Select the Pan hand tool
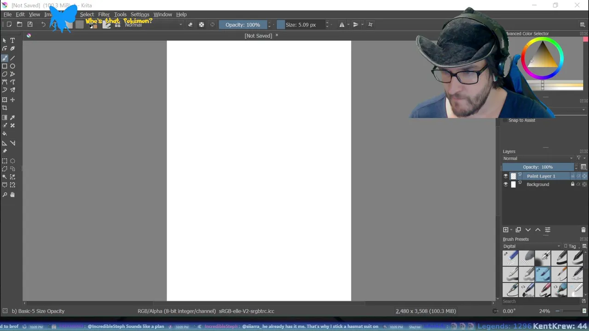 click(x=12, y=195)
